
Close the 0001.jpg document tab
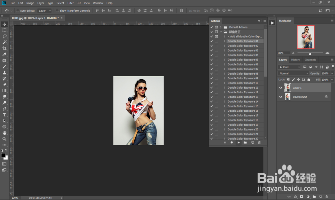click(62, 18)
